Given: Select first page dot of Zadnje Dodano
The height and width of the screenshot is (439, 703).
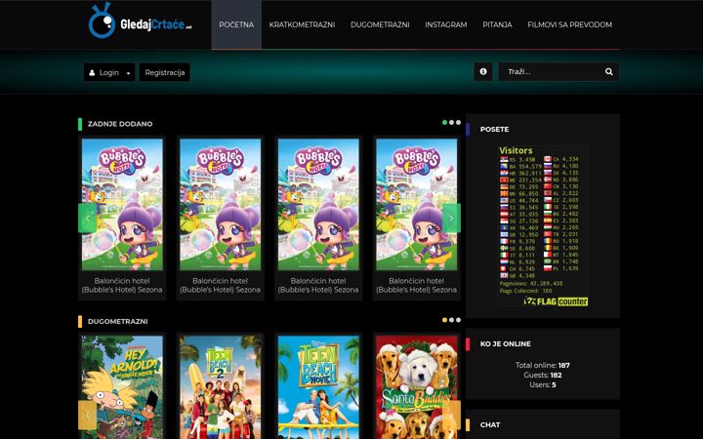Looking at the screenshot, I should point(444,122).
